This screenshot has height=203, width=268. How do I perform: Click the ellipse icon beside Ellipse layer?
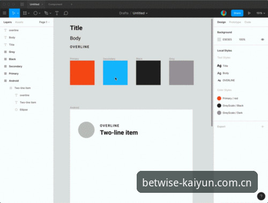point(16,110)
